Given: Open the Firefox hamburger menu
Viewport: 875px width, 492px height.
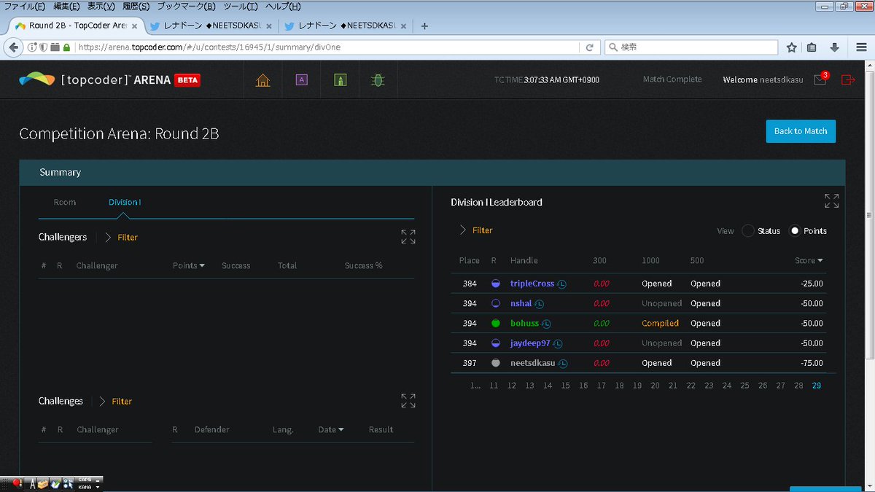Looking at the screenshot, I should [861, 47].
